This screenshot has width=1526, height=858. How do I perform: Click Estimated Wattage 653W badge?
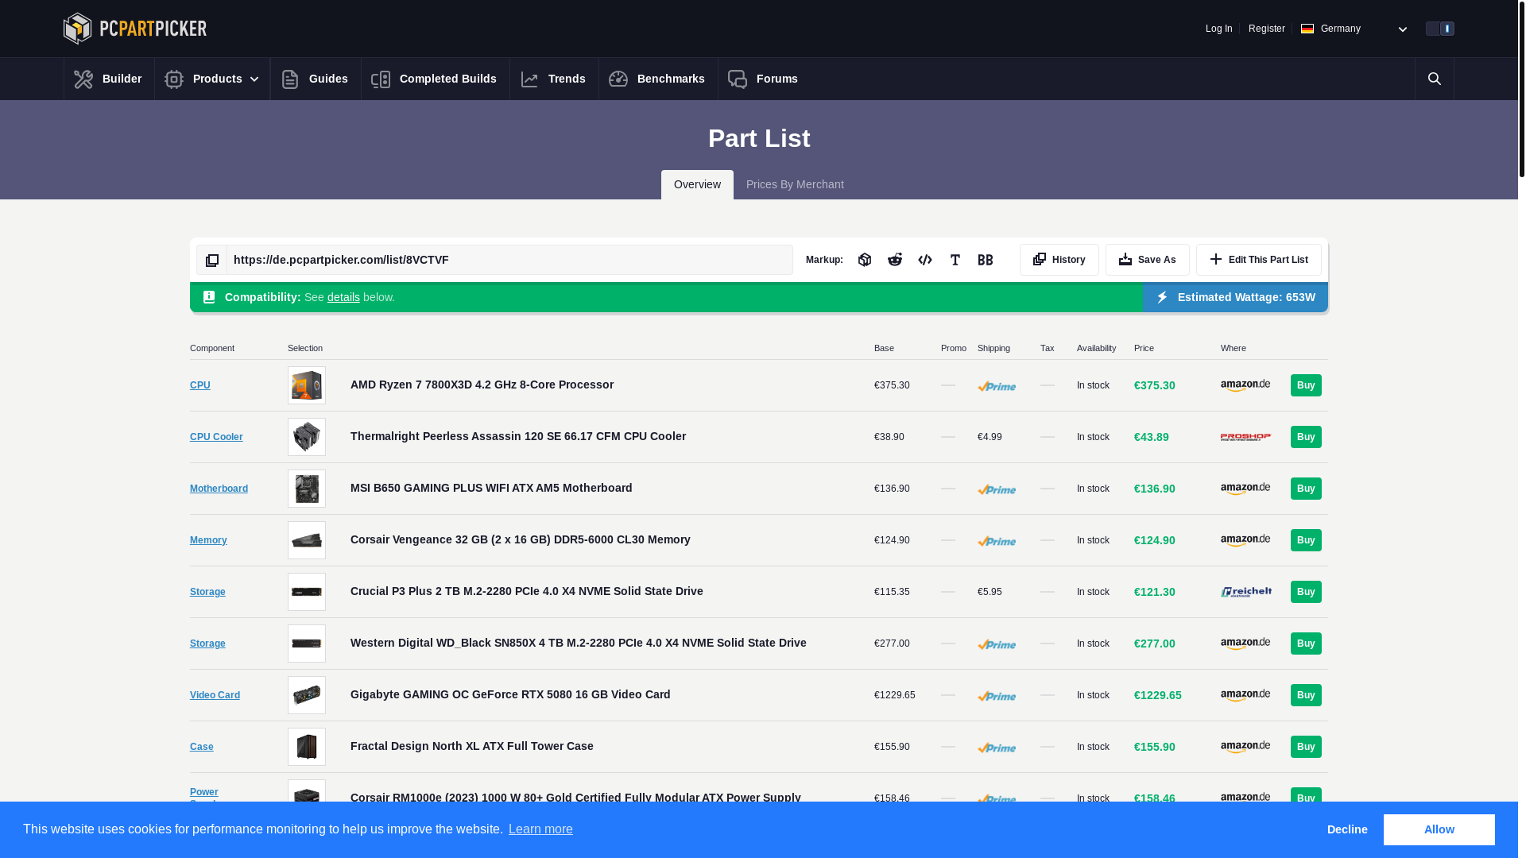(x=1235, y=297)
